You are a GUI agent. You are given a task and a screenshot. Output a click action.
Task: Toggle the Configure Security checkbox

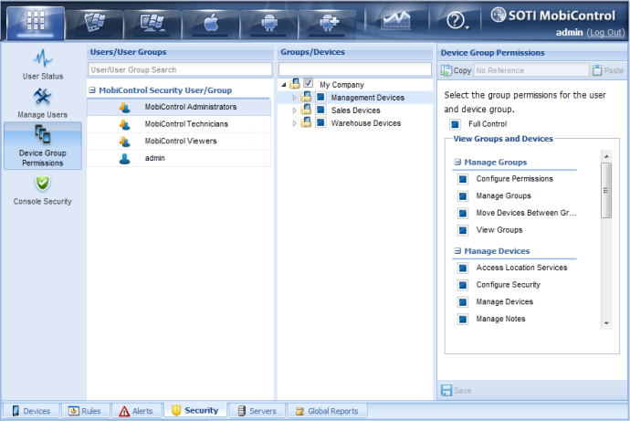coord(463,285)
